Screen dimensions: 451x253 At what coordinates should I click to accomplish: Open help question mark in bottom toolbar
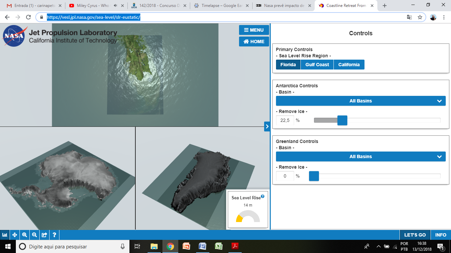54,235
